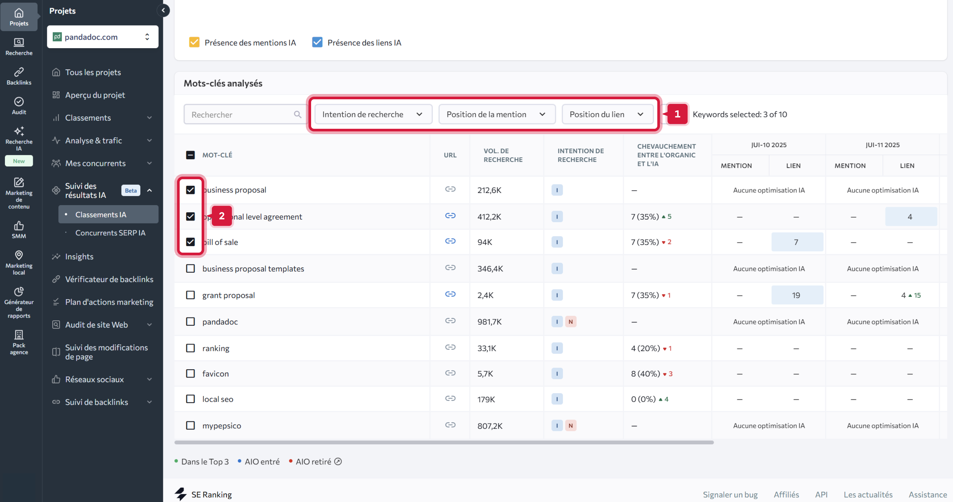Click the VOL. DE RECHERCHE column header
953x502 pixels.
(x=503, y=155)
